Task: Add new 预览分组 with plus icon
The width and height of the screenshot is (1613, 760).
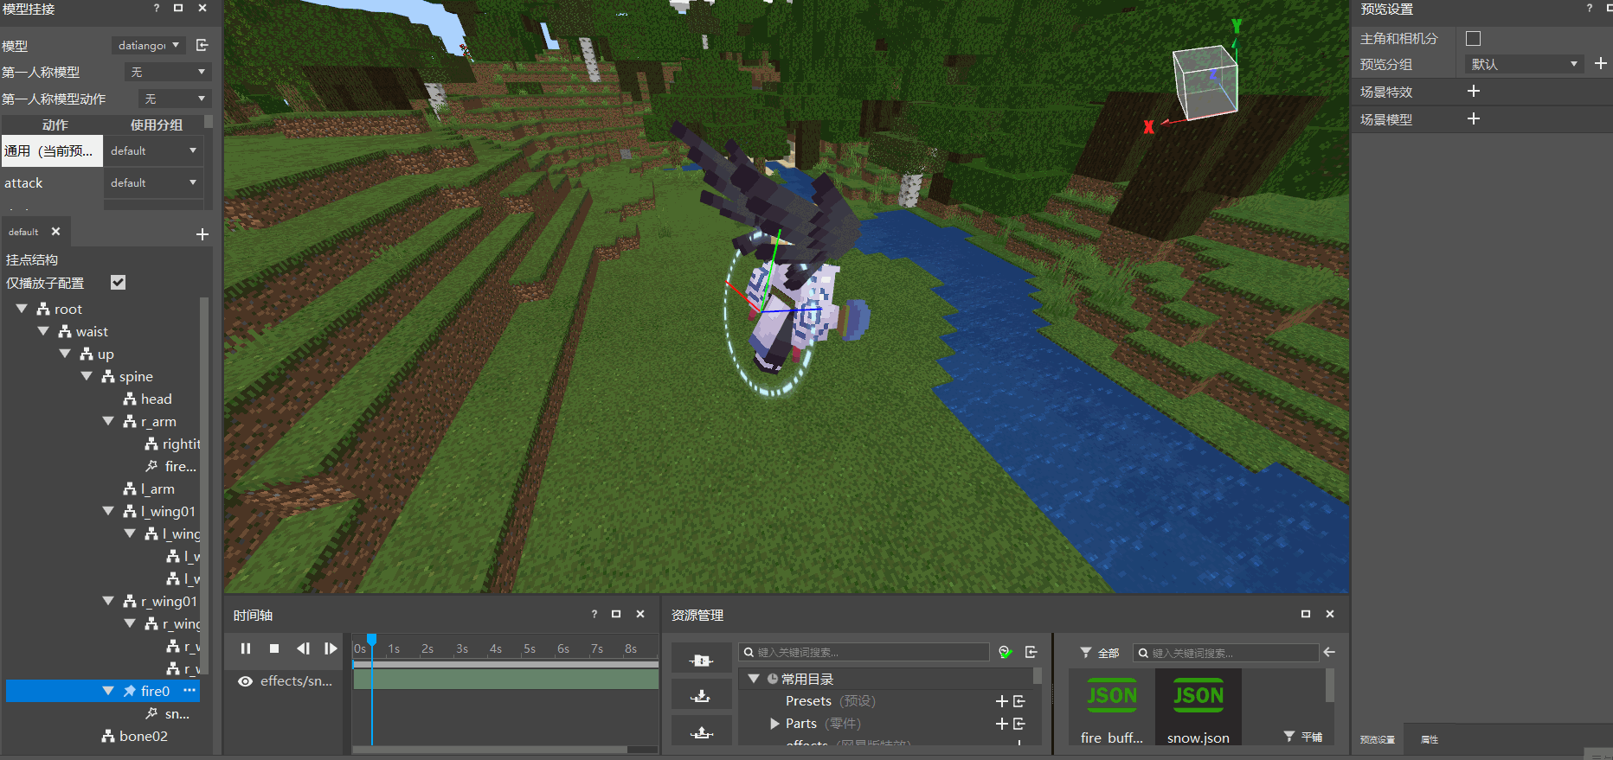Action: pyautogui.click(x=1601, y=63)
